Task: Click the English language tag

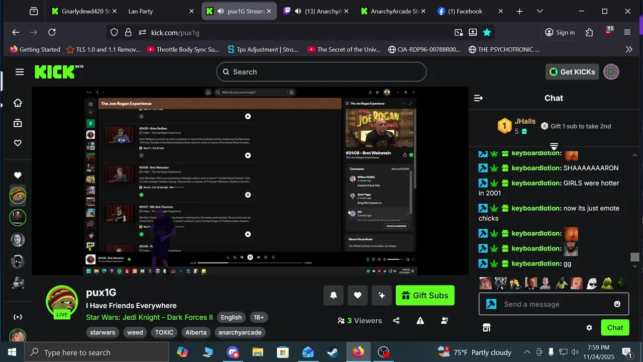Action: tap(231, 317)
